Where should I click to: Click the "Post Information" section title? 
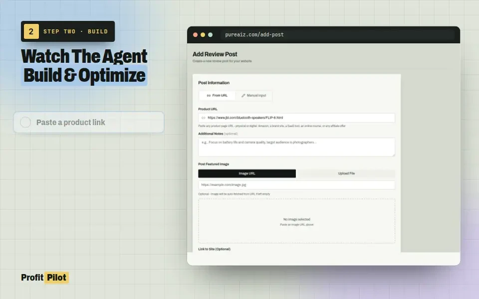[214, 83]
